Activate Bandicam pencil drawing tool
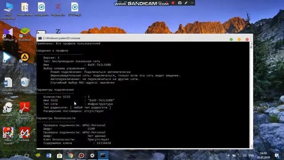 186,3
